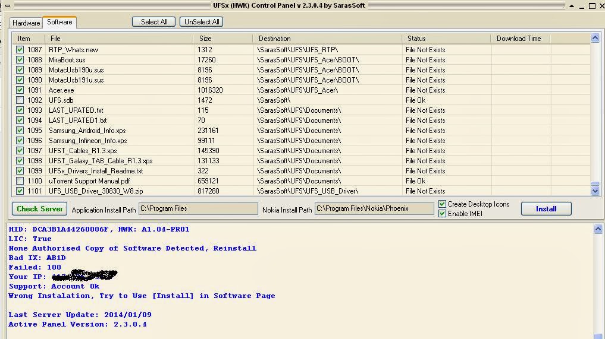The image size is (605, 339).
Task: Sort by the Destination column header
Action: click(327, 39)
